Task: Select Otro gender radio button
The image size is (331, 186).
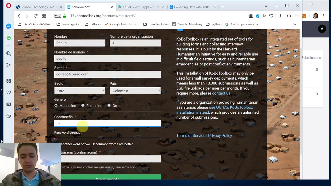Action: [x=109, y=105]
